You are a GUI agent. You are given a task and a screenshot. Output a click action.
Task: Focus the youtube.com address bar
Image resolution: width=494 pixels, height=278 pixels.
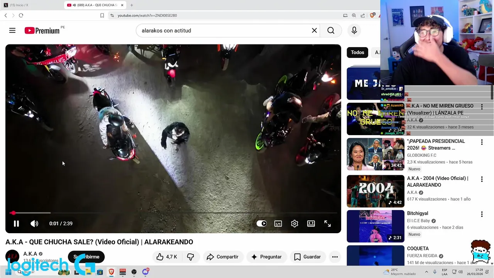pos(224,15)
